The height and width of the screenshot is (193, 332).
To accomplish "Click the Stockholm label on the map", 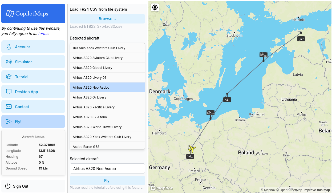I will click(x=234, y=36).
